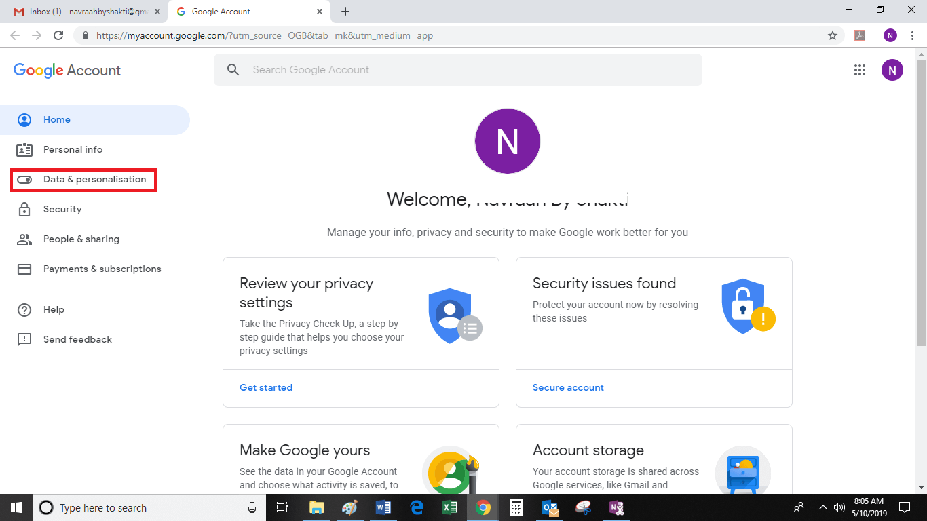Click the browser back arrow
This screenshot has height=521, width=927.
[x=15, y=35]
